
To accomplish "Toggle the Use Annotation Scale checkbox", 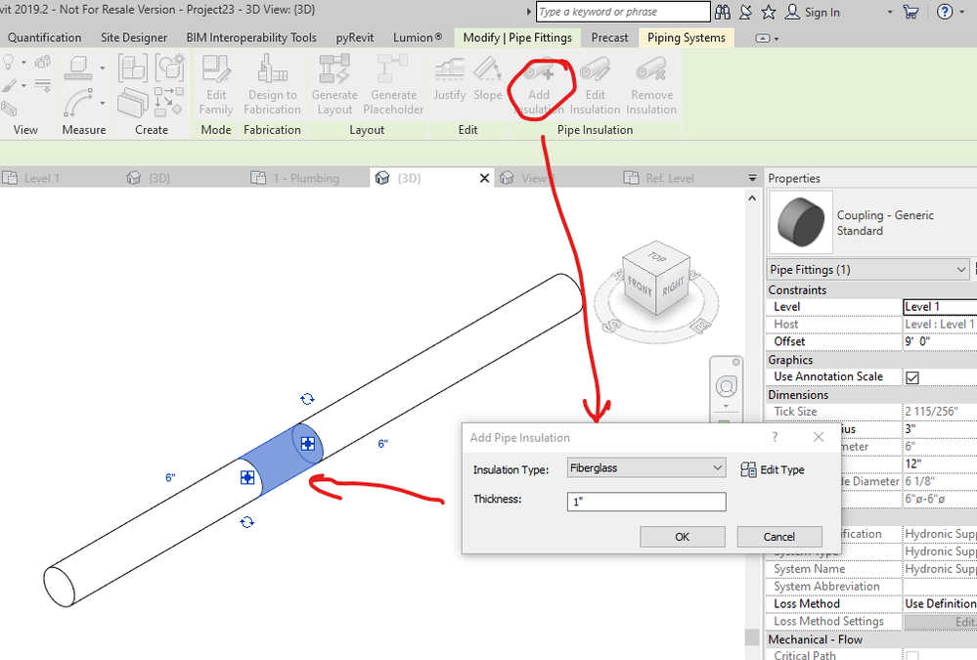I will (x=912, y=377).
